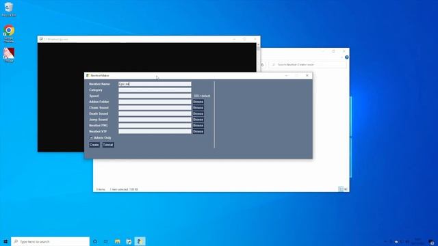Image resolution: width=438 pixels, height=246 pixels.
Task: Click into the Speed input field
Action: 155,96
